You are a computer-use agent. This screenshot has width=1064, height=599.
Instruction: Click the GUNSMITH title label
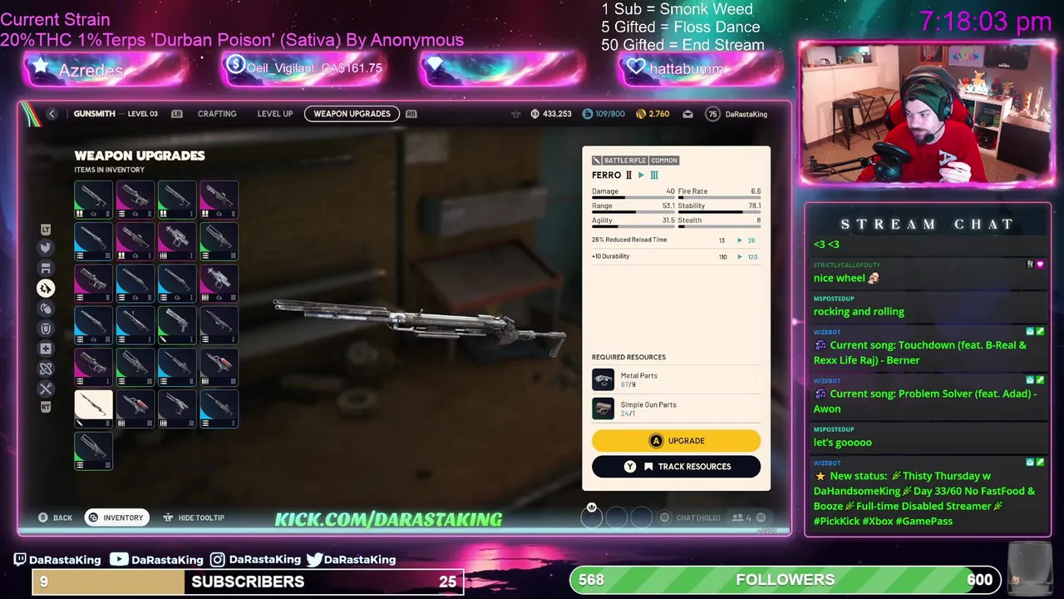pos(94,114)
